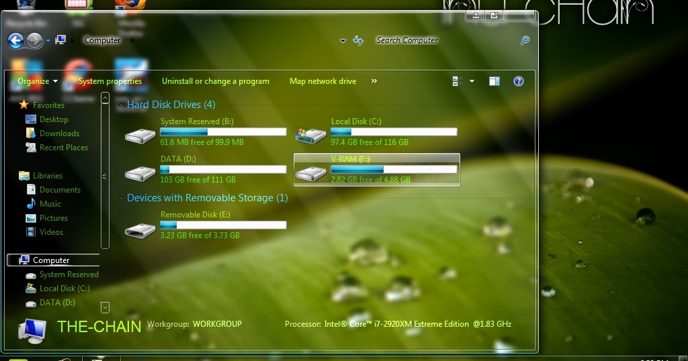The width and height of the screenshot is (688, 361).
Task: Open Recent Places
Action: point(64,148)
